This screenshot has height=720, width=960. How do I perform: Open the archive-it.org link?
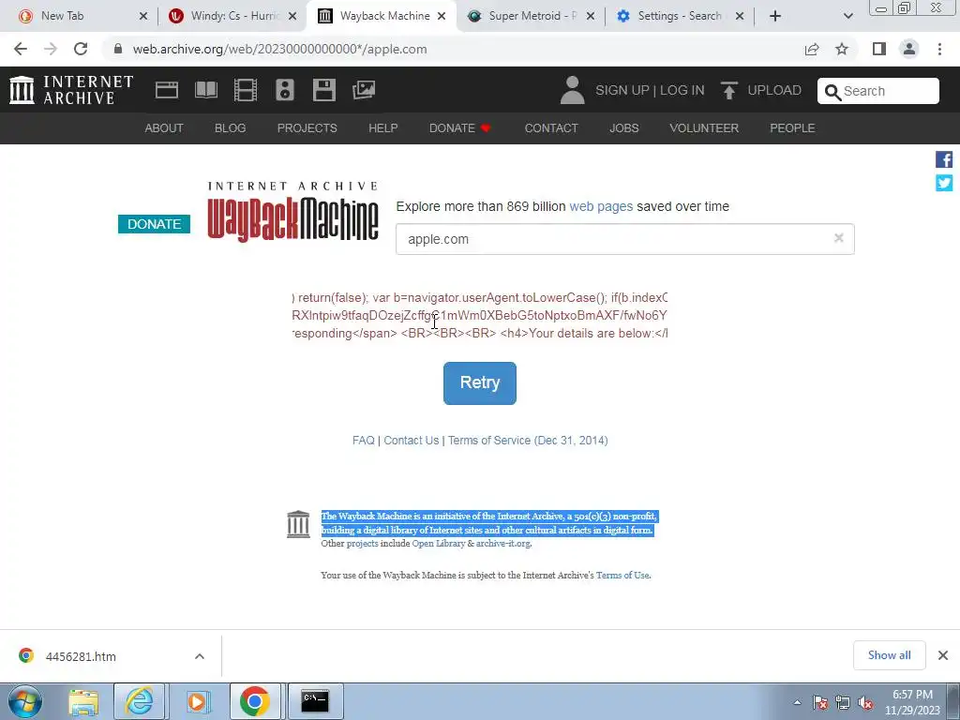tap(503, 544)
